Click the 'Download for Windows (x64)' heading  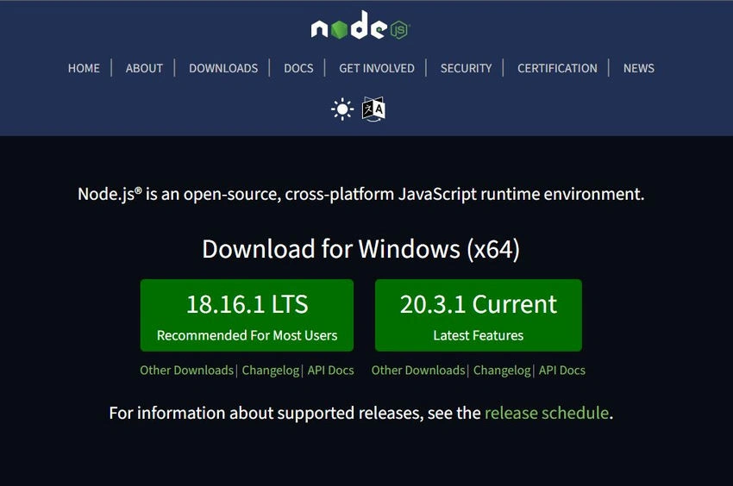pyautogui.click(x=360, y=249)
